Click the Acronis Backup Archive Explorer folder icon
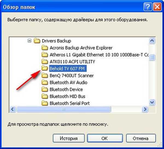164x149 pixels. pyautogui.click(x=45, y=48)
